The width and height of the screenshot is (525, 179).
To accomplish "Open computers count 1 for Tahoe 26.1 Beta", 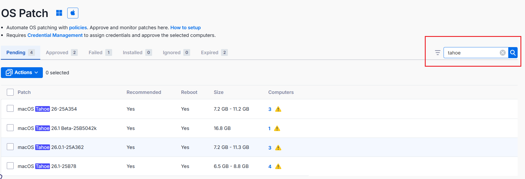I will (x=269, y=129).
